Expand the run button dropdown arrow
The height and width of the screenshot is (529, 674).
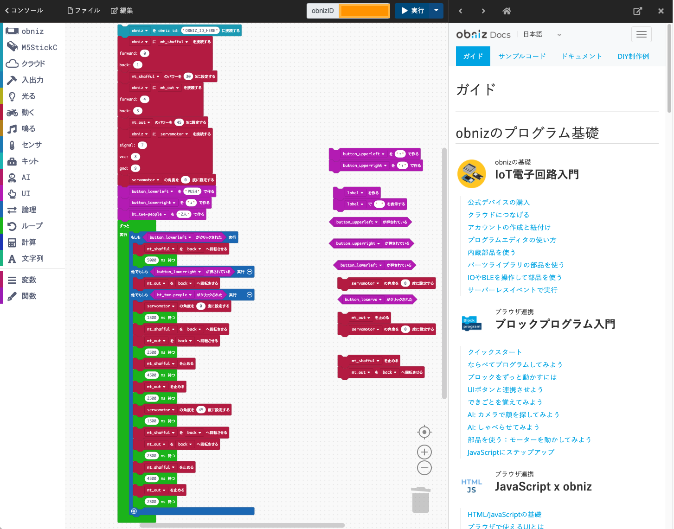pos(436,11)
